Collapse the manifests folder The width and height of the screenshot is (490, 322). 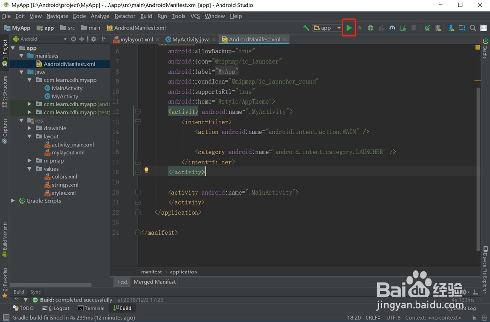pyautogui.click(x=21, y=56)
